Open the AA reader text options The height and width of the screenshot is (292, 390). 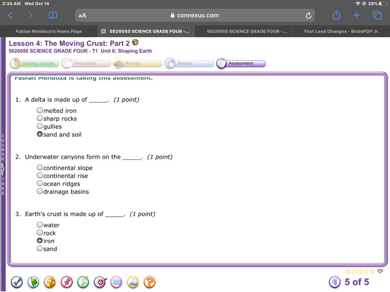83,15
